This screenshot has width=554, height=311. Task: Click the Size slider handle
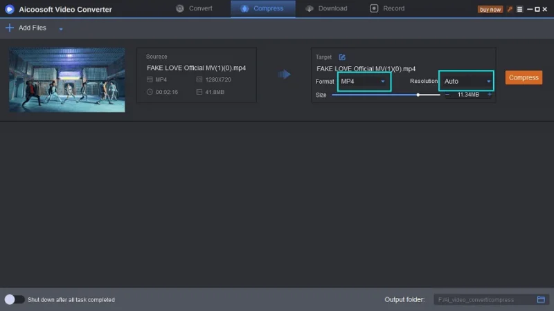[418, 95]
